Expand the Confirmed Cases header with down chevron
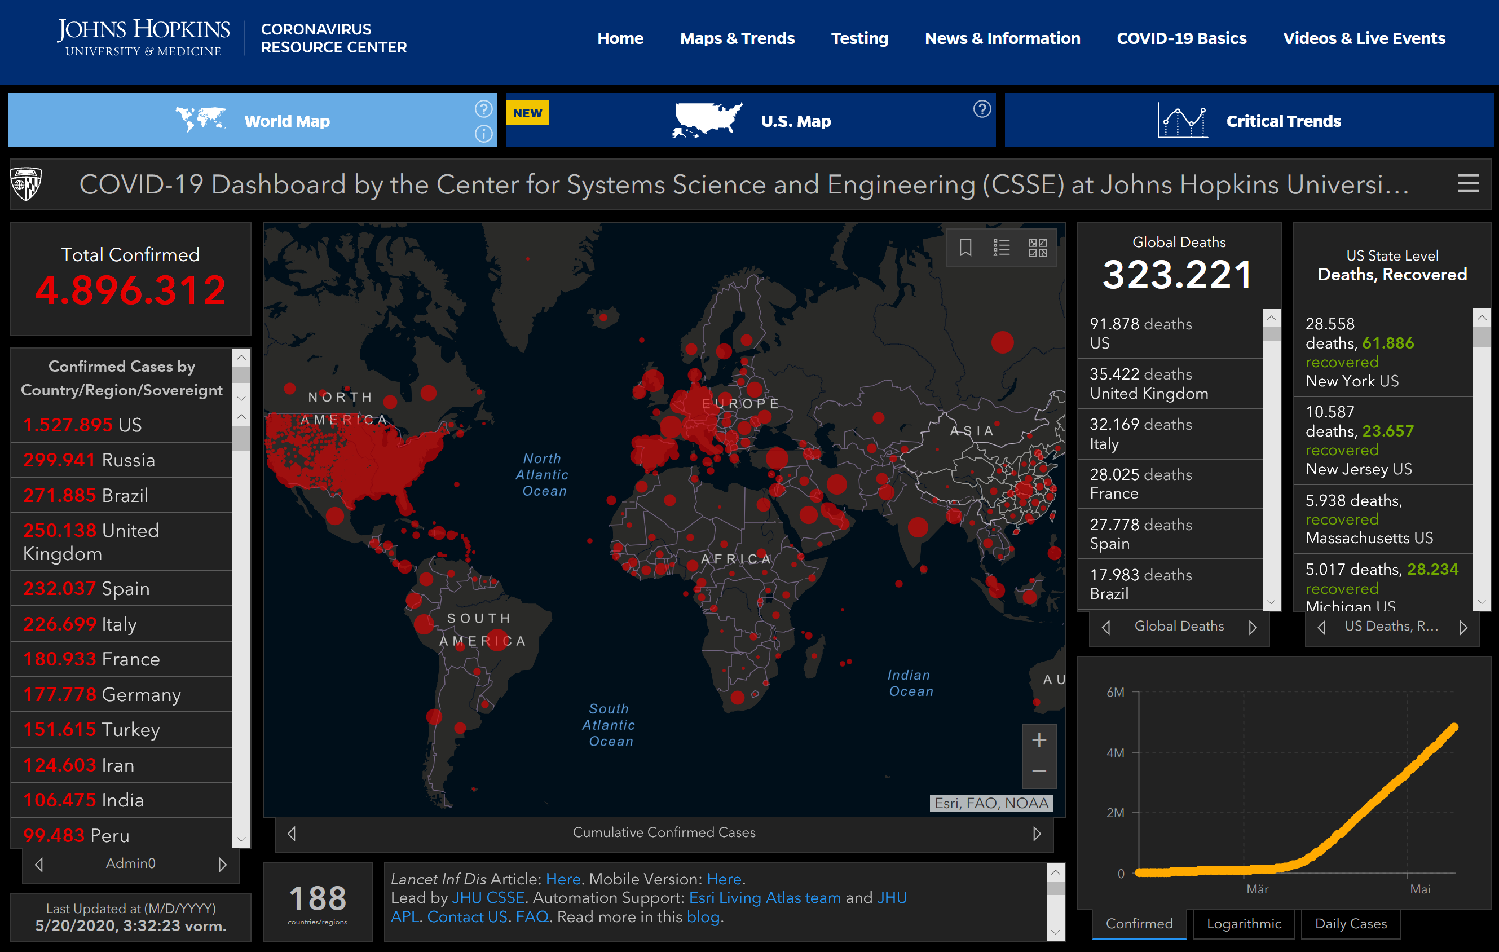The image size is (1499, 952). pos(241,399)
